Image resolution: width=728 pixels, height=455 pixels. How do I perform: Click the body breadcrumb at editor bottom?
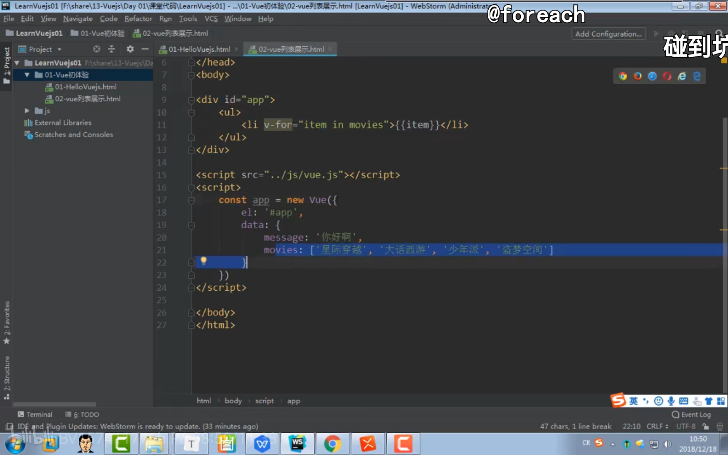(x=233, y=401)
